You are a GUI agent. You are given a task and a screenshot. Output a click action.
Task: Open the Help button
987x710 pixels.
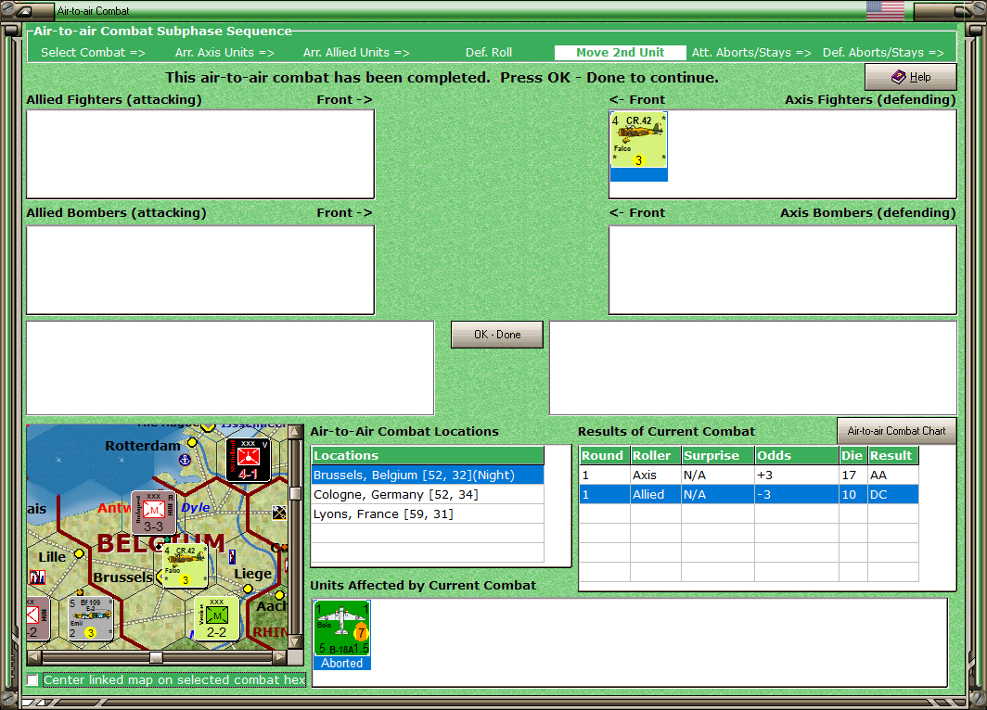(911, 77)
